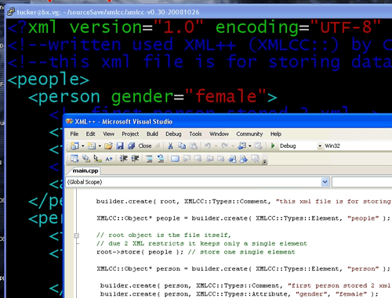Start debugging with the green play arrow
This screenshot has width=392, height=298.
pyautogui.click(x=273, y=145)
